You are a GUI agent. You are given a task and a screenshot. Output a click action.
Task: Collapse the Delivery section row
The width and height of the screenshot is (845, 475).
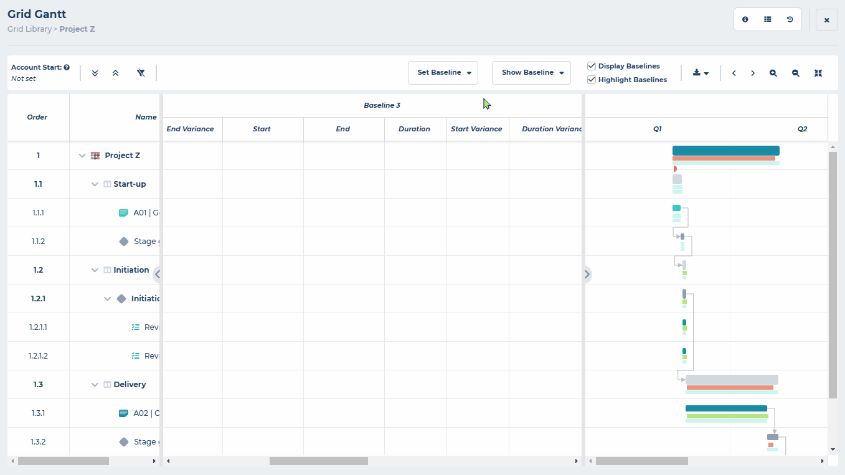point(95,384)
